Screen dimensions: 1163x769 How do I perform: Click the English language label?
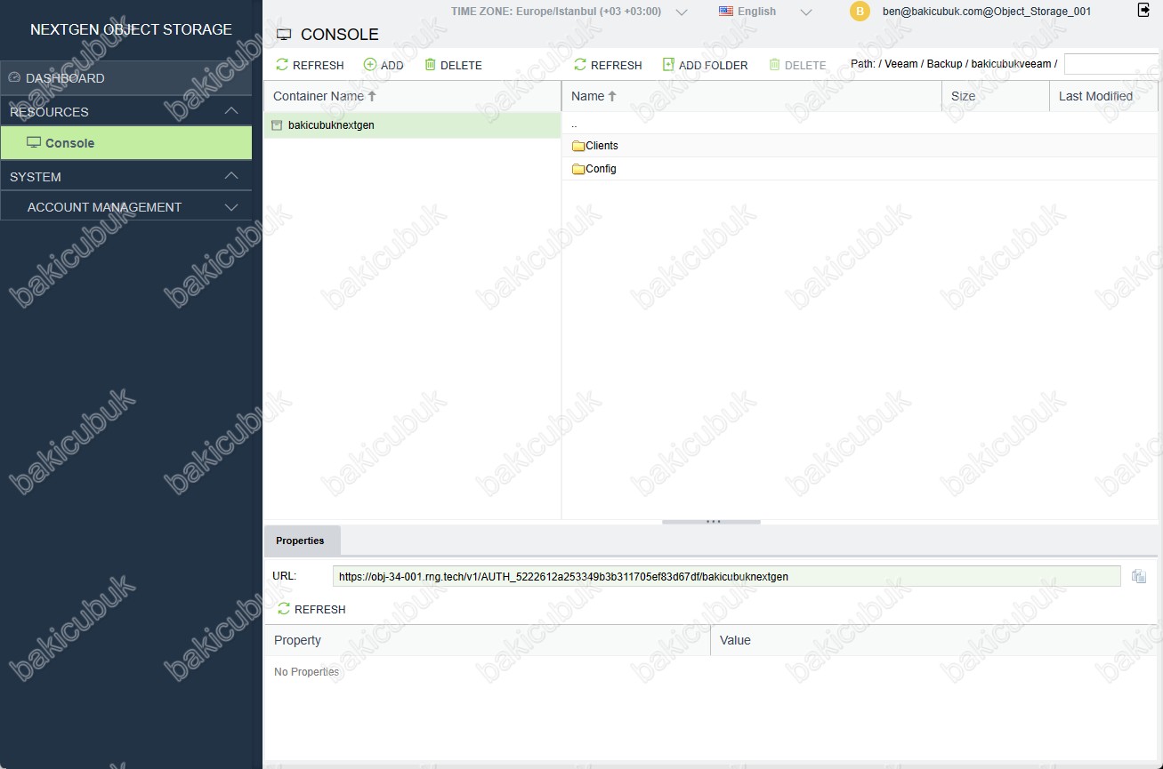756,12
